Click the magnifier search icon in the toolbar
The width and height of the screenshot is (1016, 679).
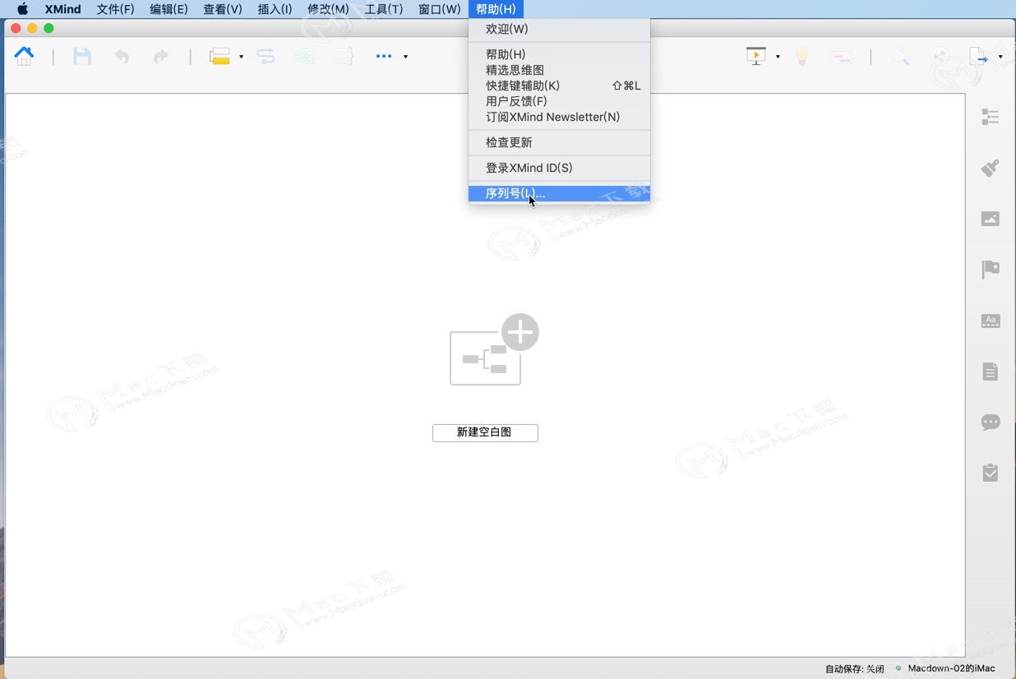coord(900,57)
